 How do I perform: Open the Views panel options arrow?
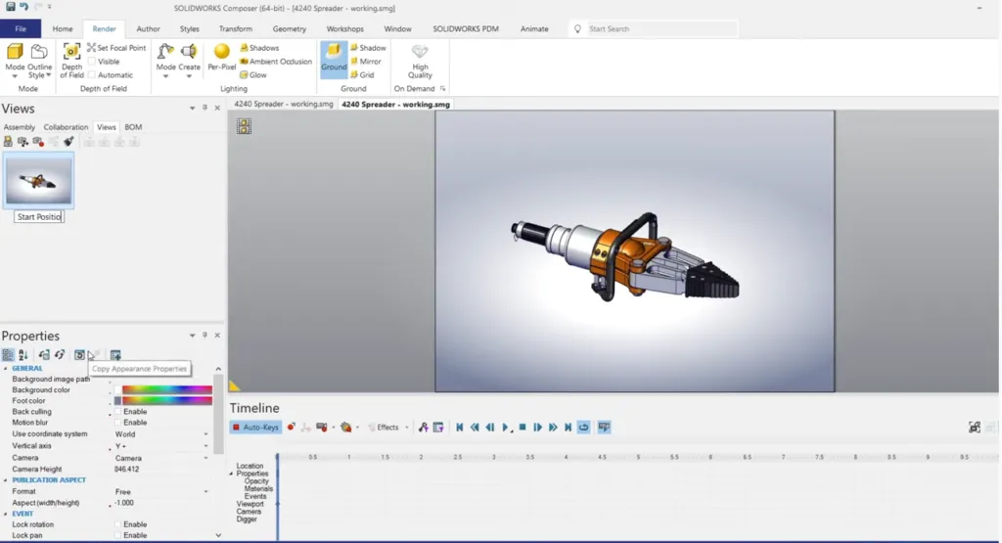pos(192,109)
